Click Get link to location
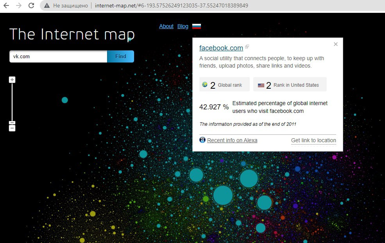The height and width of the screenshot is (243, 385). point(313,140)
